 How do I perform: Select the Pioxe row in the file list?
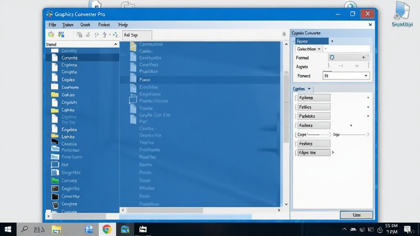click(x=200, y=80)
